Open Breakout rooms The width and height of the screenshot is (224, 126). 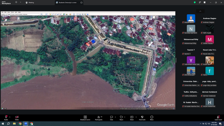[x=85, y=118]
